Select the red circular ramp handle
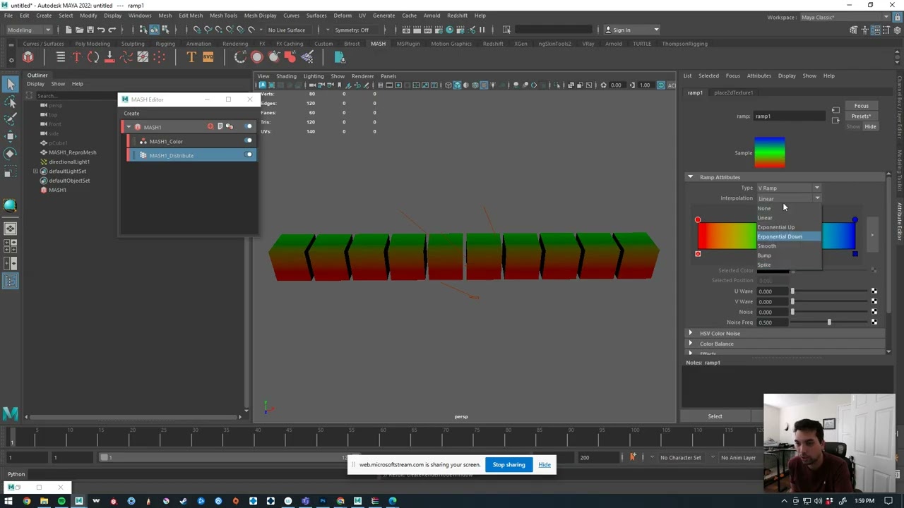 coord(698,221)
